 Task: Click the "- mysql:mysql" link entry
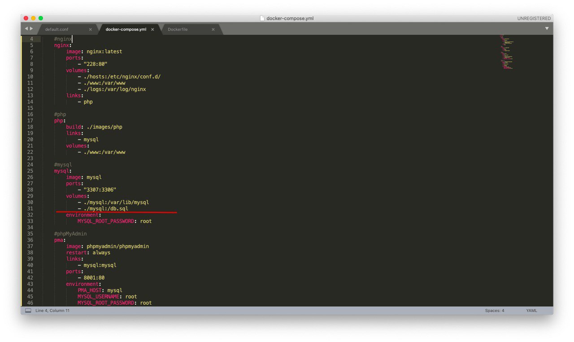click(x=97, y=265)
